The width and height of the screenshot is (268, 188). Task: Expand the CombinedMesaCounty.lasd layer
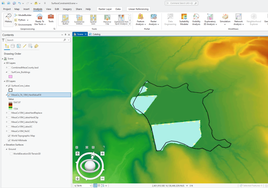tap(6, 67)
